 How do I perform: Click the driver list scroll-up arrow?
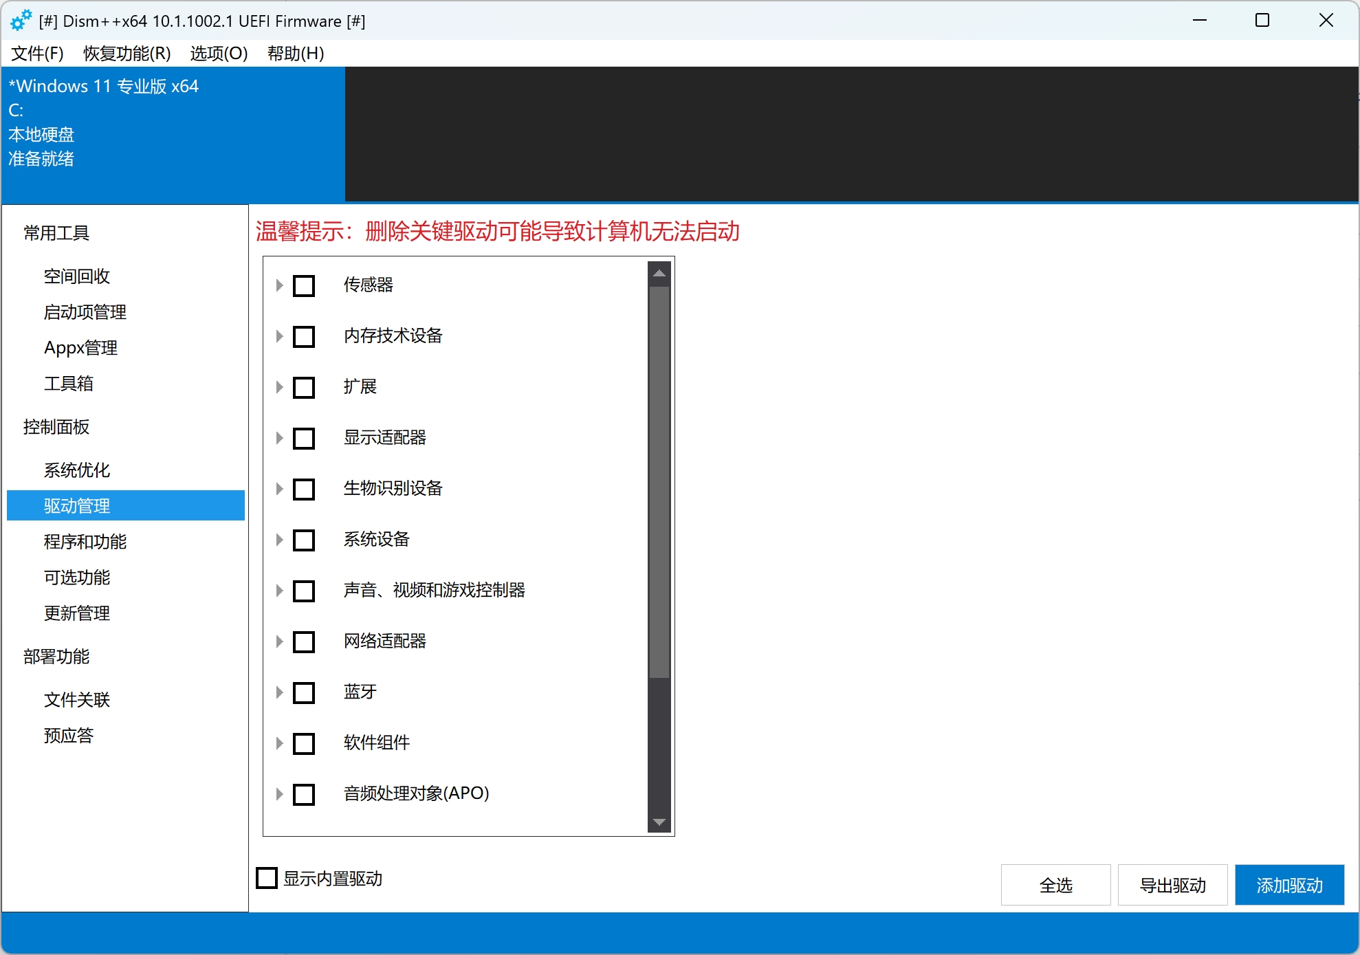[659, 274]
